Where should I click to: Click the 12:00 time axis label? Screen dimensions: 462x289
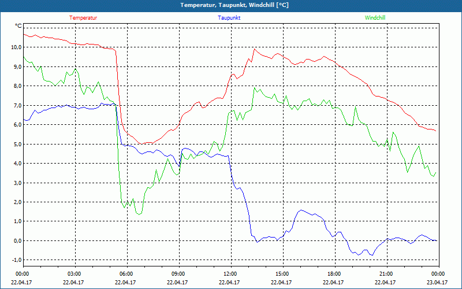pyautogui.click(x=231, y=274)
